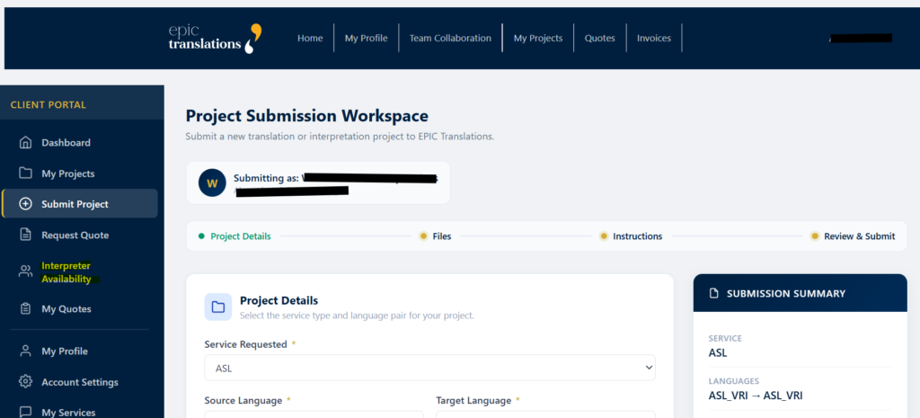
Task: Open the Service Requested dropdown
Action: (430, 368)
